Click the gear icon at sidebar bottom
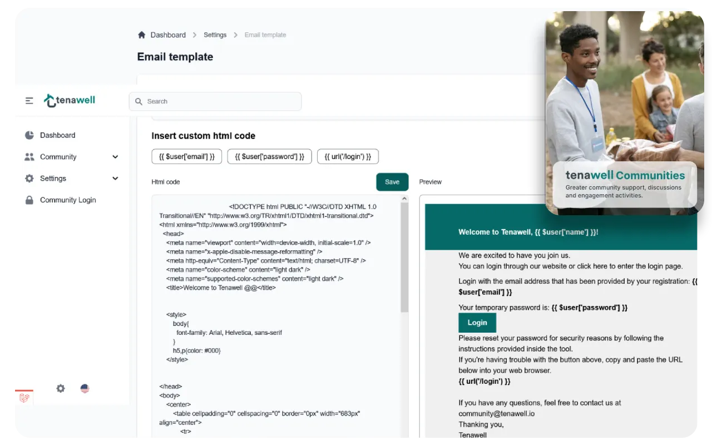This screenshot has height=445, width=712. point(61,388)
